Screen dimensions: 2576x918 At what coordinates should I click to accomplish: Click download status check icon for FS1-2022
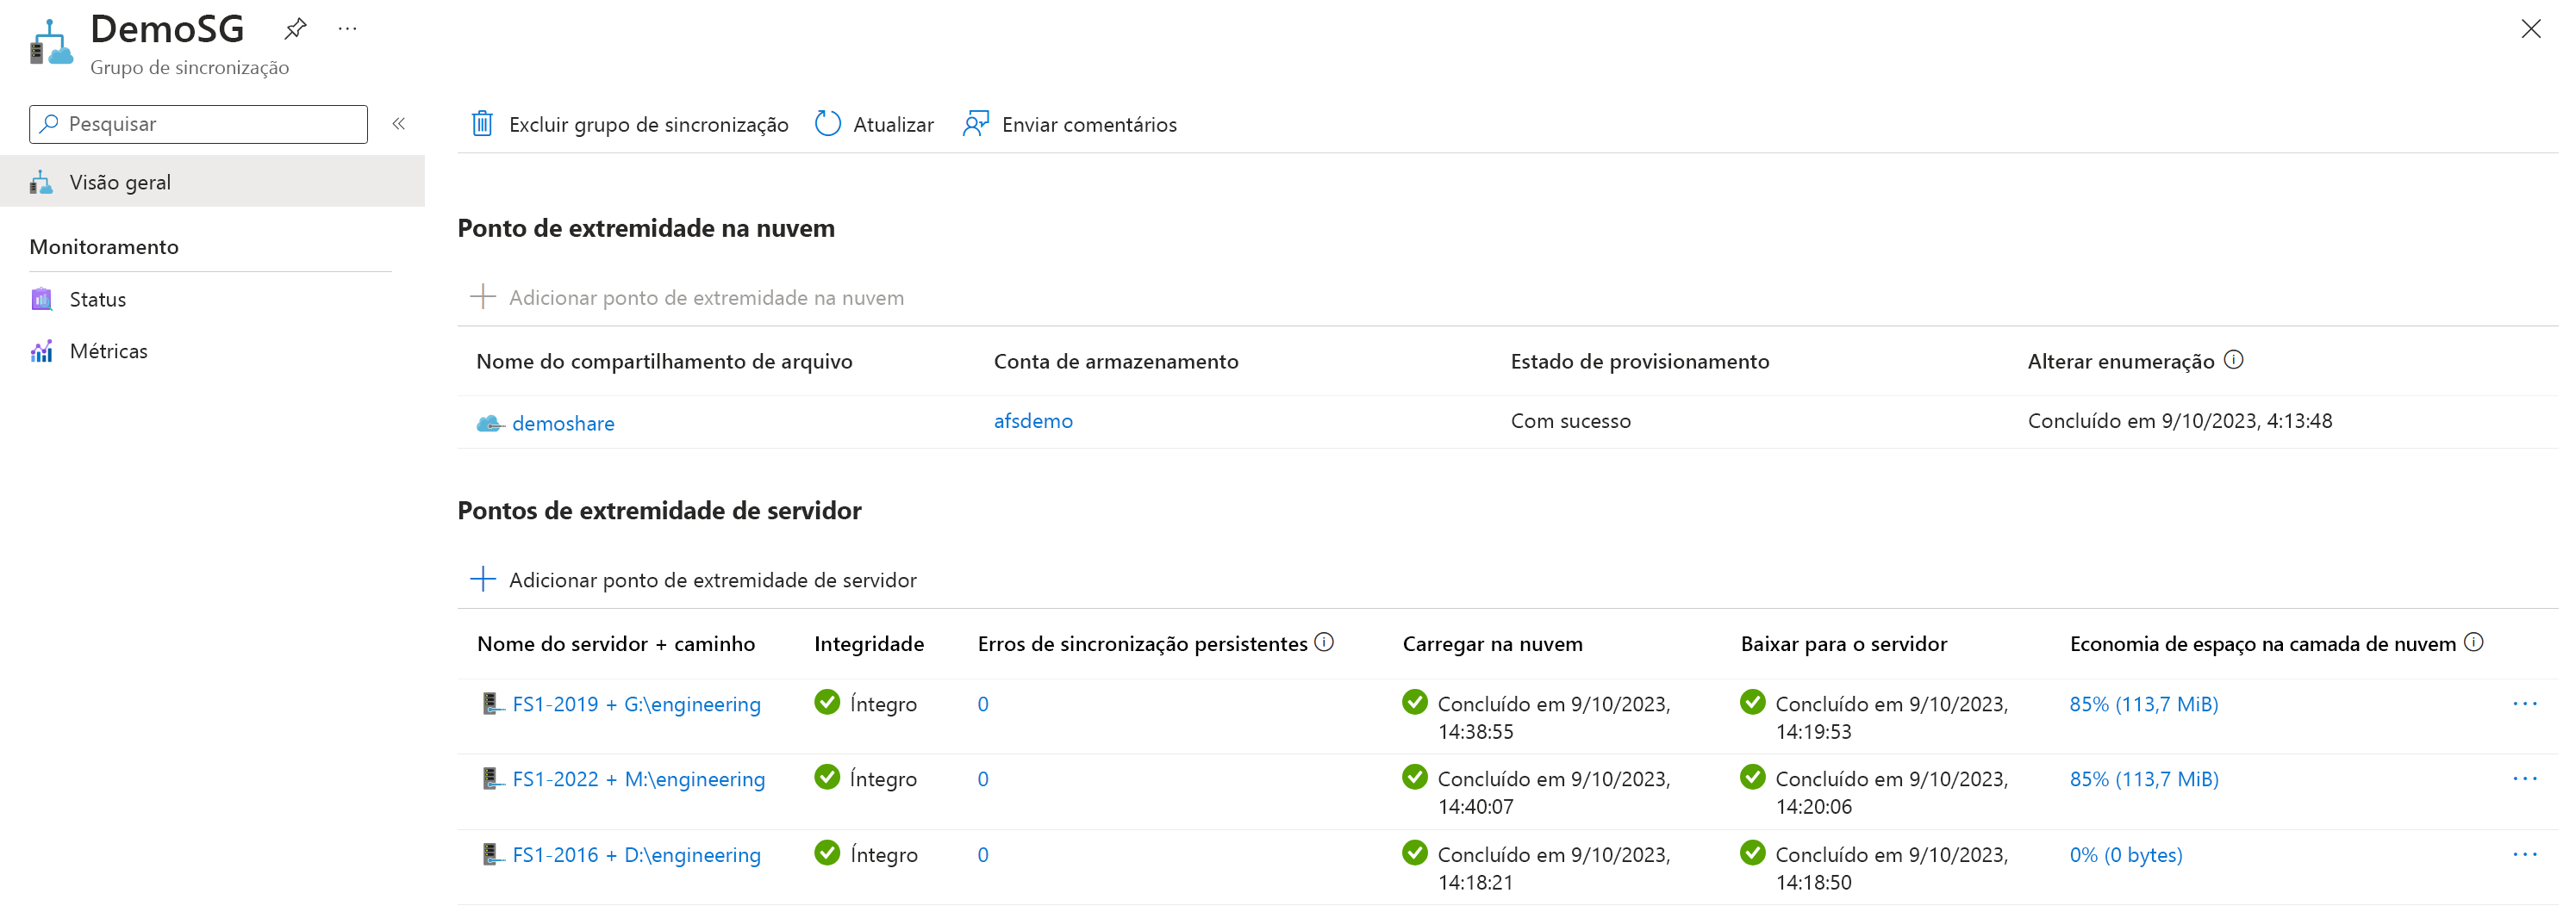1752,776
